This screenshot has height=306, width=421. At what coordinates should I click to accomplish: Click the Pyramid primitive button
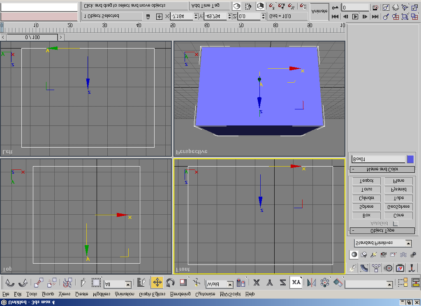(x=398, y=190)
